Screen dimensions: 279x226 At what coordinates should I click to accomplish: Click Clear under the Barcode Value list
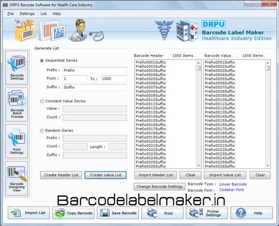tap(260, 175)
